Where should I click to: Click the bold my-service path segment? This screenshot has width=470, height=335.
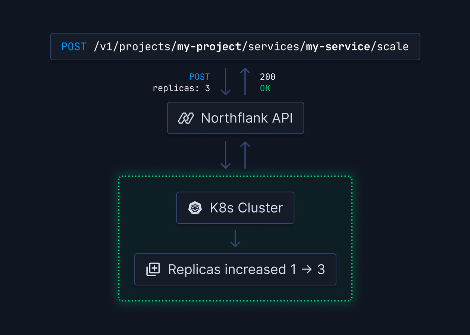pyautogui.click(x=338, y=47)
